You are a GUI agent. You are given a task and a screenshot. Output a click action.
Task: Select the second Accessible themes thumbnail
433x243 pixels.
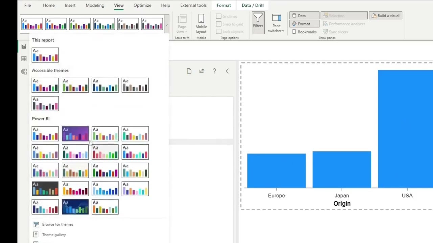pos(75,85)
